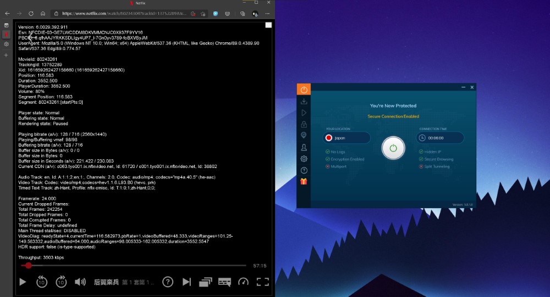Open Edge settings and more menu

(x=268, y=13)
